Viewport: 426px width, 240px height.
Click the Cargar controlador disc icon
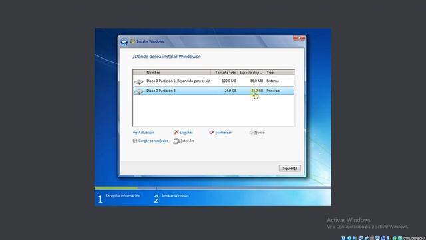coord(135,141)
